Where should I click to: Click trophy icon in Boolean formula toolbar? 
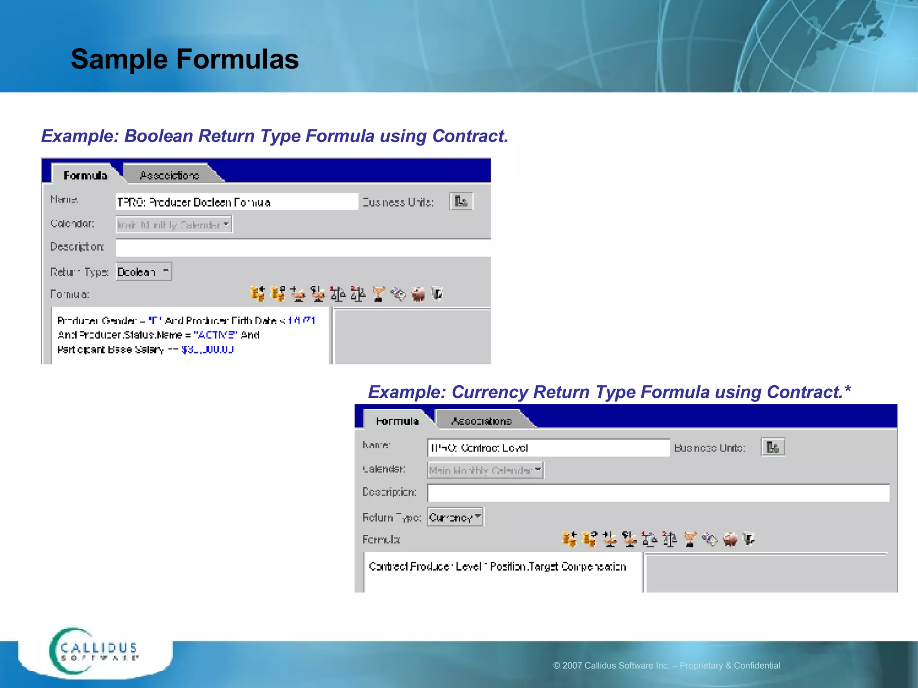coord(378,294)
